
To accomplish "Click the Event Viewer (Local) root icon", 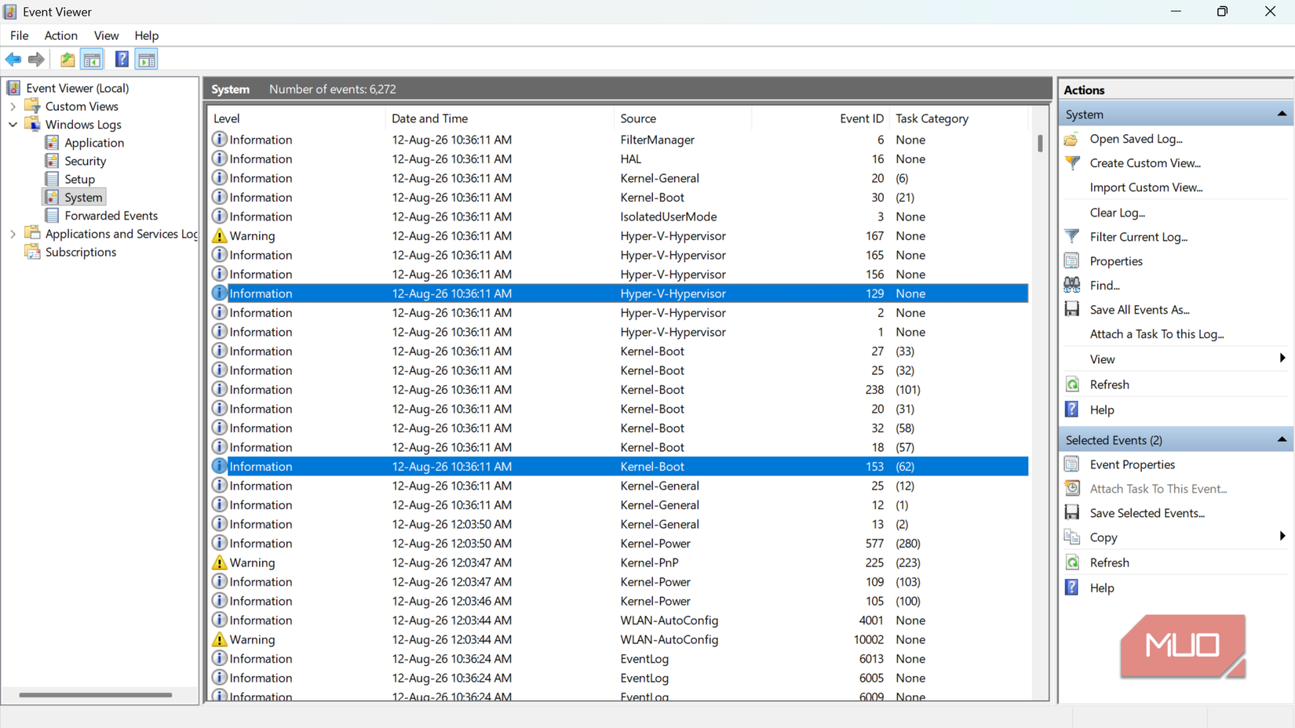I will pyautogui.click(x=13, y=88).
